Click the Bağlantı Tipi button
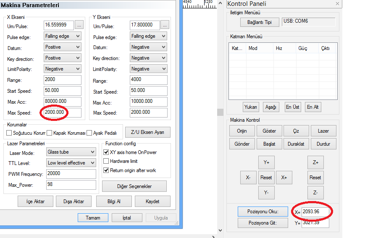 pos(260,22)
